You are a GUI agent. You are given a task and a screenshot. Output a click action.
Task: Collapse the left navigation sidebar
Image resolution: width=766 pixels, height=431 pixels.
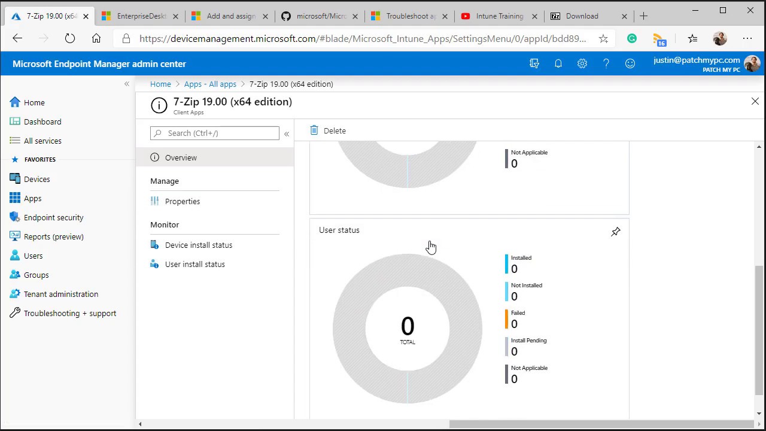(127, 84)
